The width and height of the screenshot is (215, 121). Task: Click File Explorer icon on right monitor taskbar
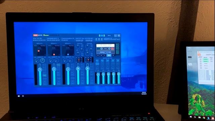200,117
